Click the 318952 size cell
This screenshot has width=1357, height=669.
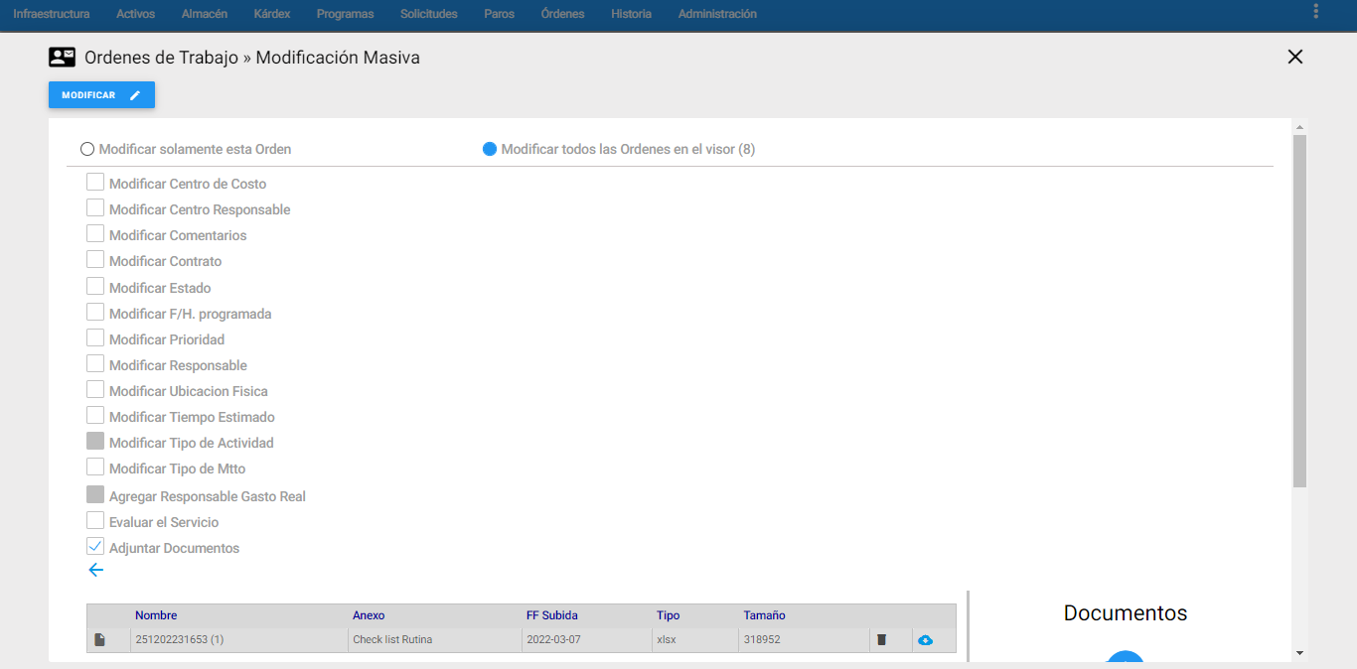[x=762, y=640]
